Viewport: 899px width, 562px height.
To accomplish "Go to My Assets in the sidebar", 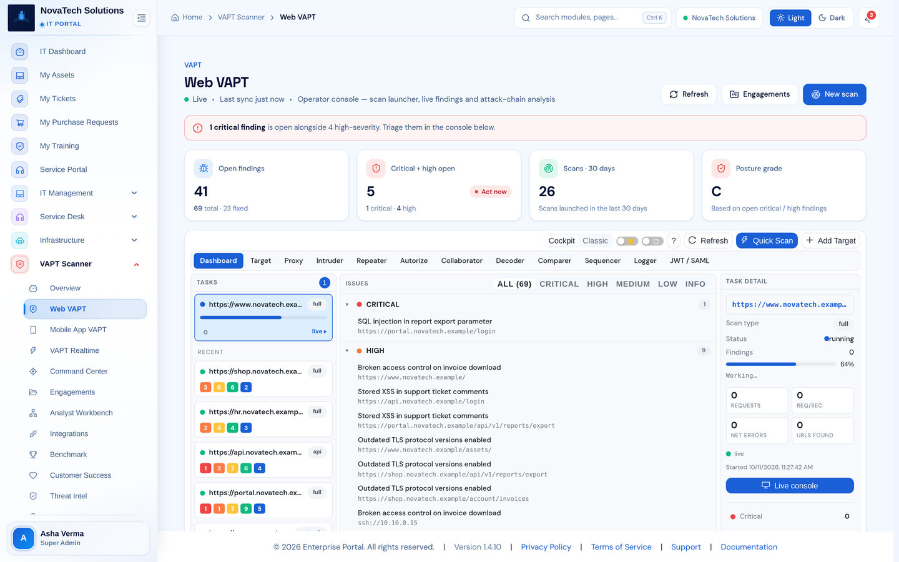I will (78, 75).
